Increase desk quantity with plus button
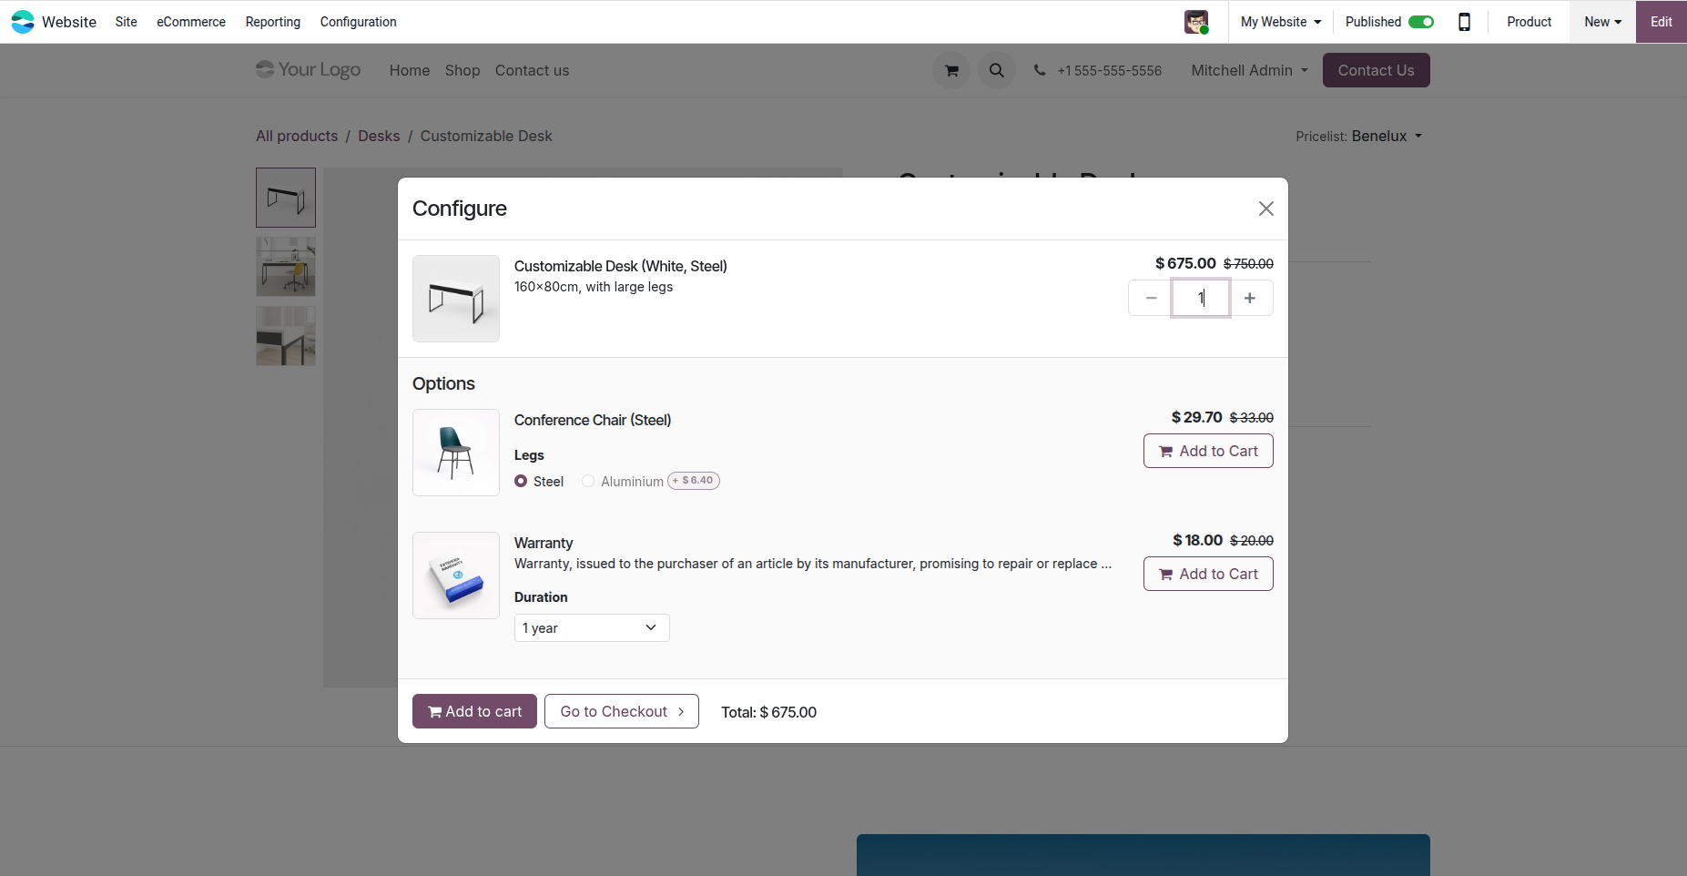 pyautogui.click(x=1250, y=298)
